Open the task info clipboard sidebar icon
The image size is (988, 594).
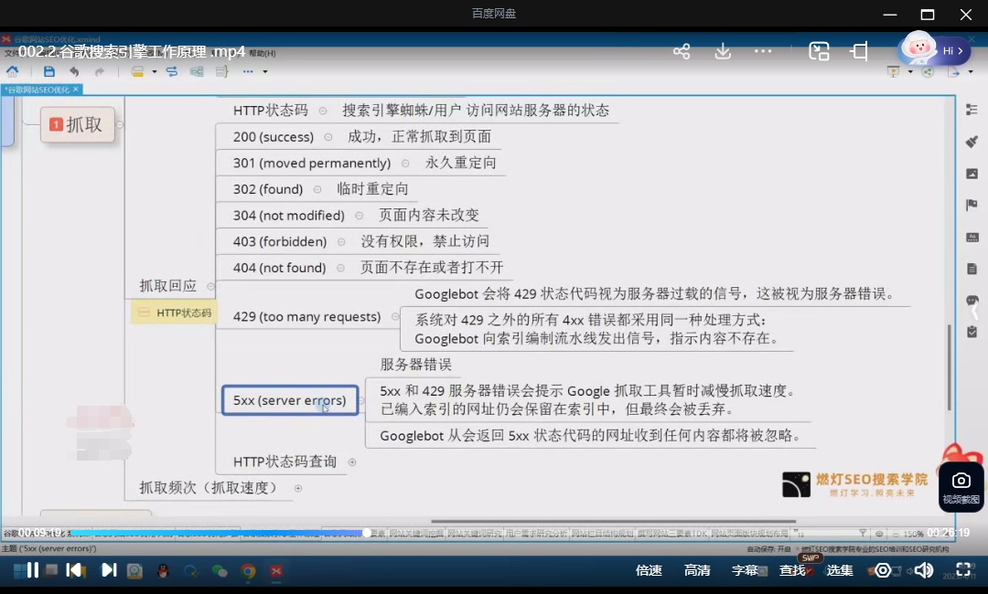coord(972,332)
